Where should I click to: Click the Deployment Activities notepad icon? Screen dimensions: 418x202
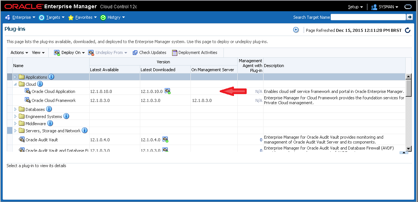coord(175,52)
